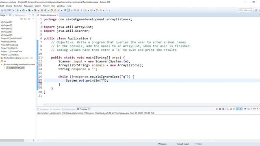260x146 pixels.
Task: Collapse the import block at line 3
Action: [x=43, y=27]
